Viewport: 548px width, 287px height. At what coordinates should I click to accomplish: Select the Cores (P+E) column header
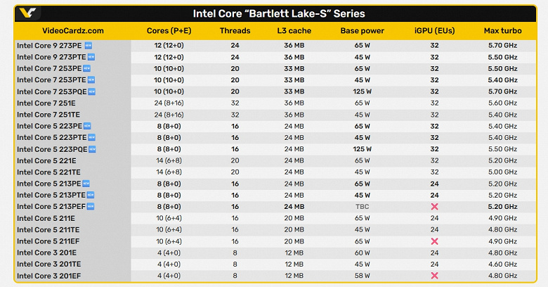170,31
